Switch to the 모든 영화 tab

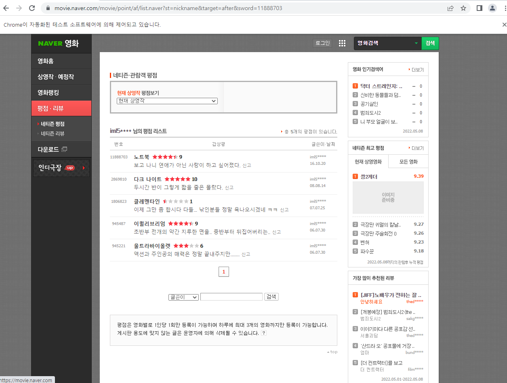click(408, 162)
